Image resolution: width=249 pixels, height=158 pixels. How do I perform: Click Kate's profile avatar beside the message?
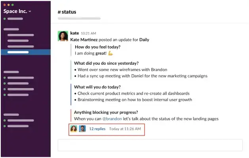tap(63, 36)
